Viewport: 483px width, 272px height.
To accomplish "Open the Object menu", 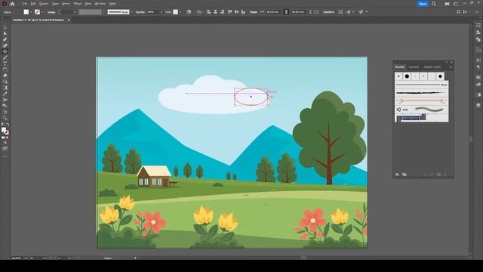I will point(44,4).
